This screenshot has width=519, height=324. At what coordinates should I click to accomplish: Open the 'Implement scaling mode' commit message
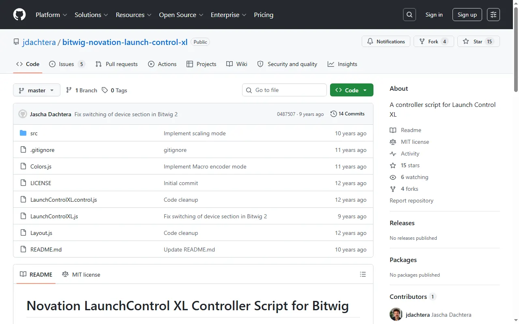coord(195,133)
